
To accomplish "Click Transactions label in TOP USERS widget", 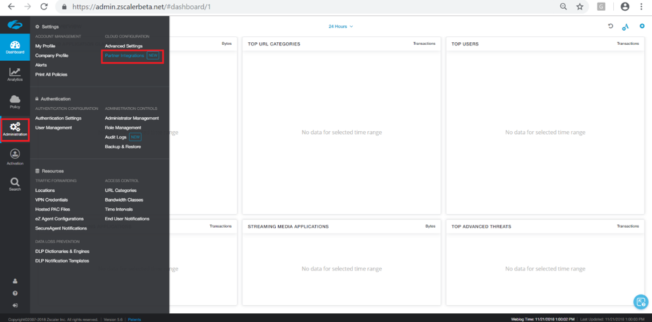I will 628,44.
